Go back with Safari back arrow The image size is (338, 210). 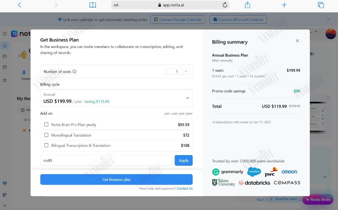(x=19, y=5)
